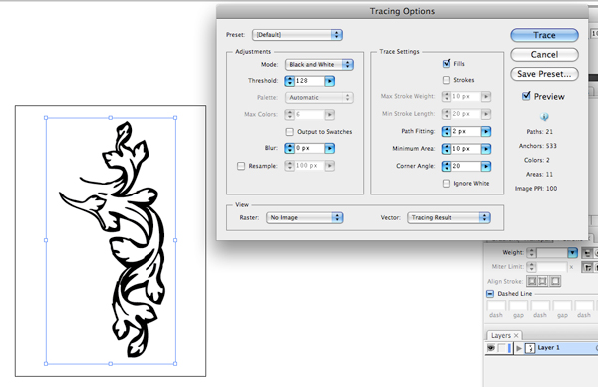Switch to the Layers tab
The image size is (598, 387).
click(500, 335)
